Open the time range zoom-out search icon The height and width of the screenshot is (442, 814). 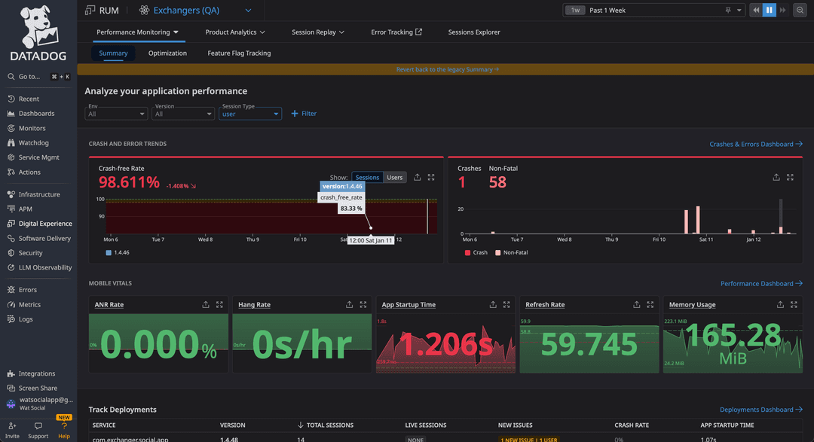coord(800,10)
